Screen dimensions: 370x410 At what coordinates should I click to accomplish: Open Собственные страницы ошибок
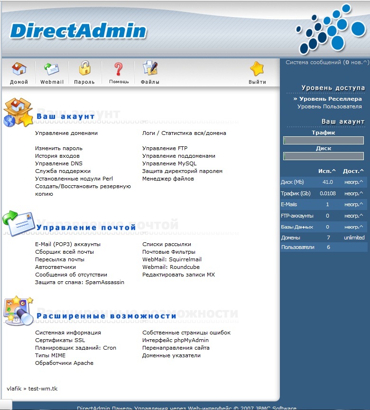pyautogui.click(x=186, y=333)
